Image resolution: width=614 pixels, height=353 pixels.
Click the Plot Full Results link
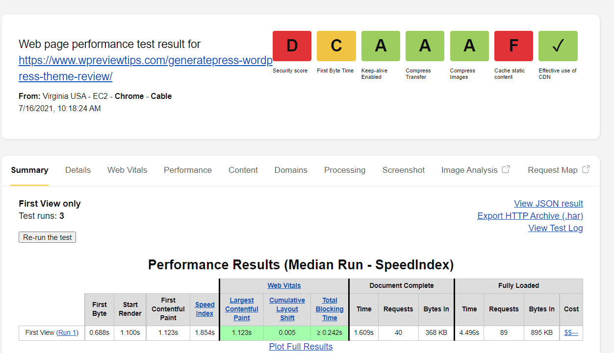tap(301, 347)
